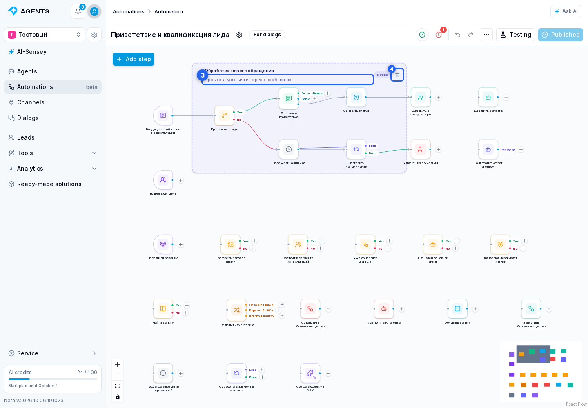Show the red error indicator icon
Screen dimensions: 588x408
(439, 35)
